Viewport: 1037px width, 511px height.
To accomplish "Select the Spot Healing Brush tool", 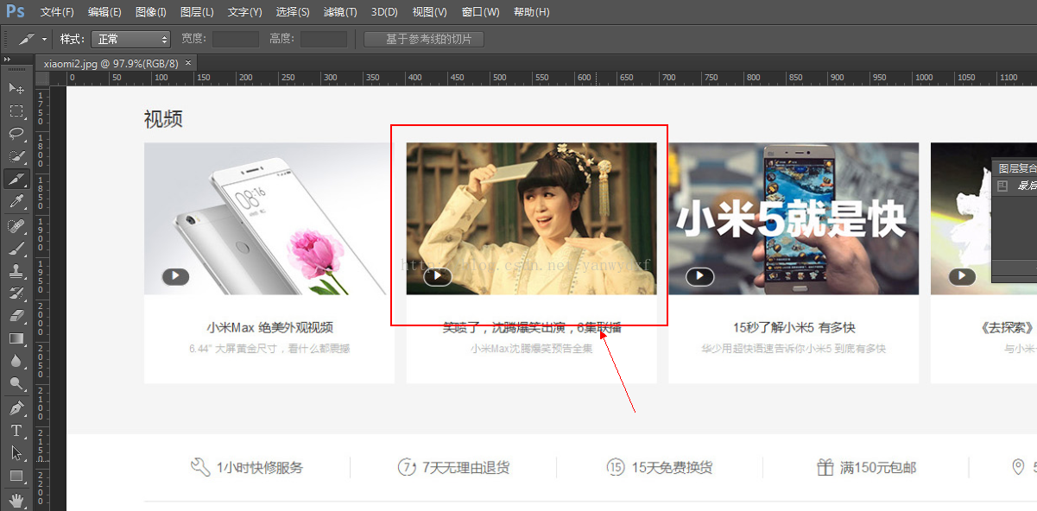I will [x=16, y=225].
